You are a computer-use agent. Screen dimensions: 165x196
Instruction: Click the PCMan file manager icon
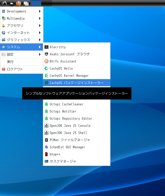(x=46, y=140)
